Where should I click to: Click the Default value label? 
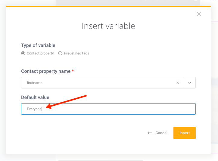[x=35, y=98]
